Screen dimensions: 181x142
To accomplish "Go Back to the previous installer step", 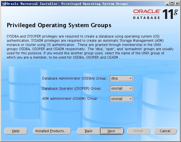I will point(89,131).
